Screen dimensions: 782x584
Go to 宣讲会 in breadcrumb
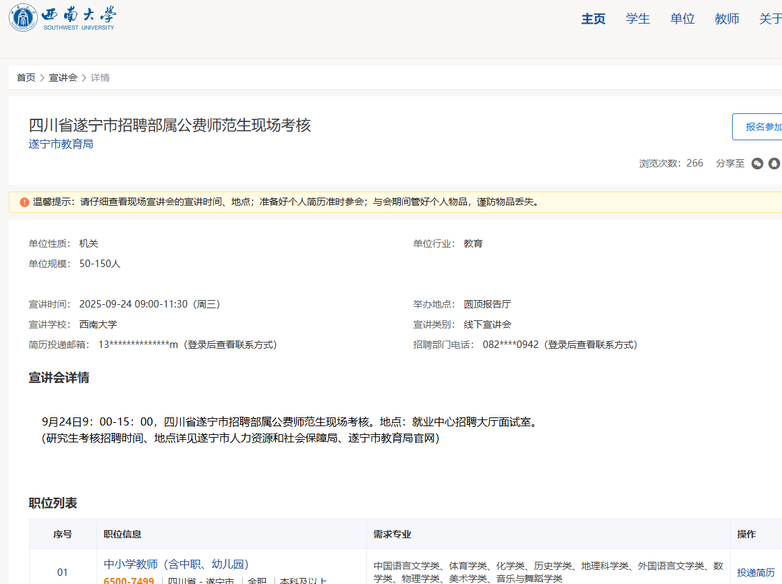(63, 78)
